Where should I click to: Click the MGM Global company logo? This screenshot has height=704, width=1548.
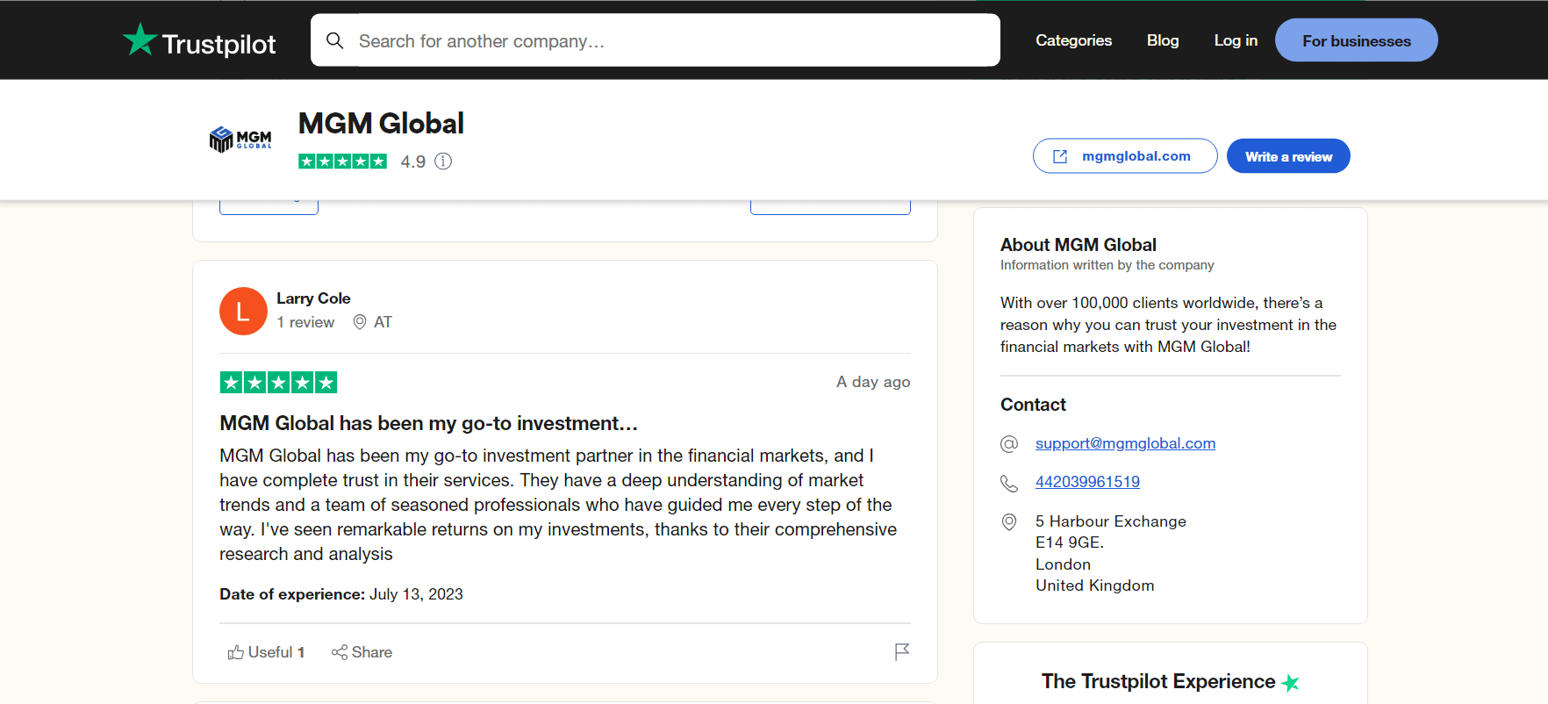[x=240, y=139]
